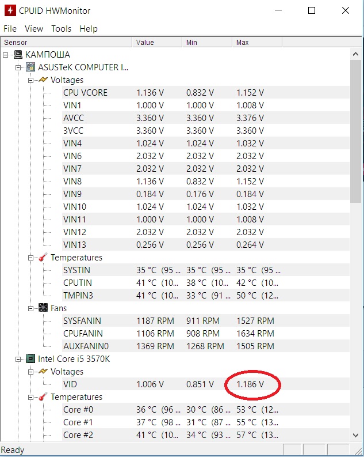This screenshot has height=457, width=364.
Task: Click the Max column header
Action: (257, 42)
